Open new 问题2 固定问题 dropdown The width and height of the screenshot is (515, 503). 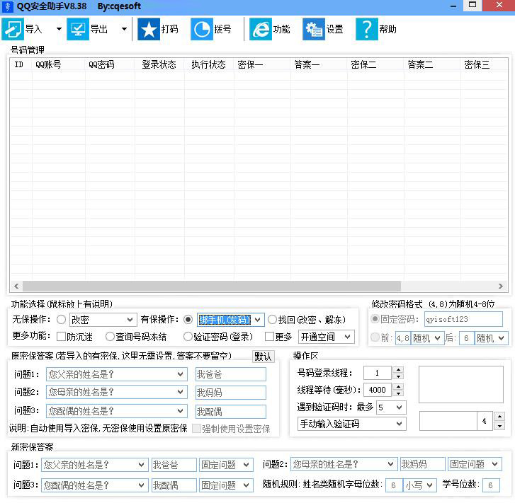[x=475, y=464]
